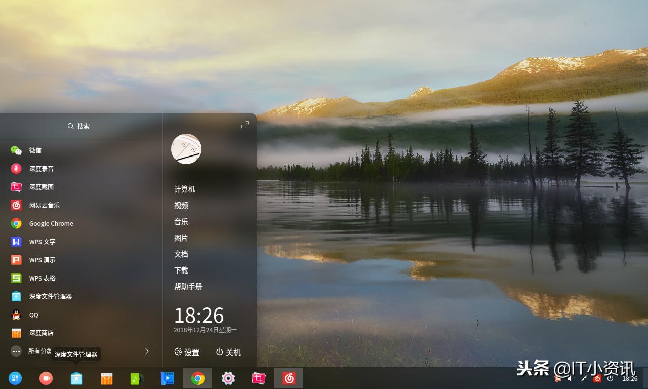Select 深度截图 screenshot app in the launcher

(x=41, y=187)
